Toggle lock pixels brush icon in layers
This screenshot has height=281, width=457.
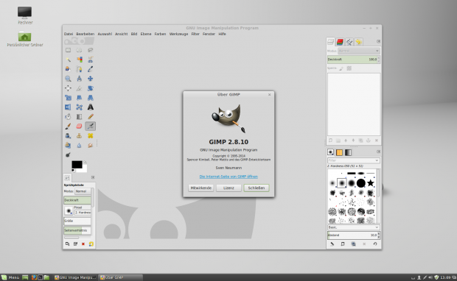(x=341, y=68)
